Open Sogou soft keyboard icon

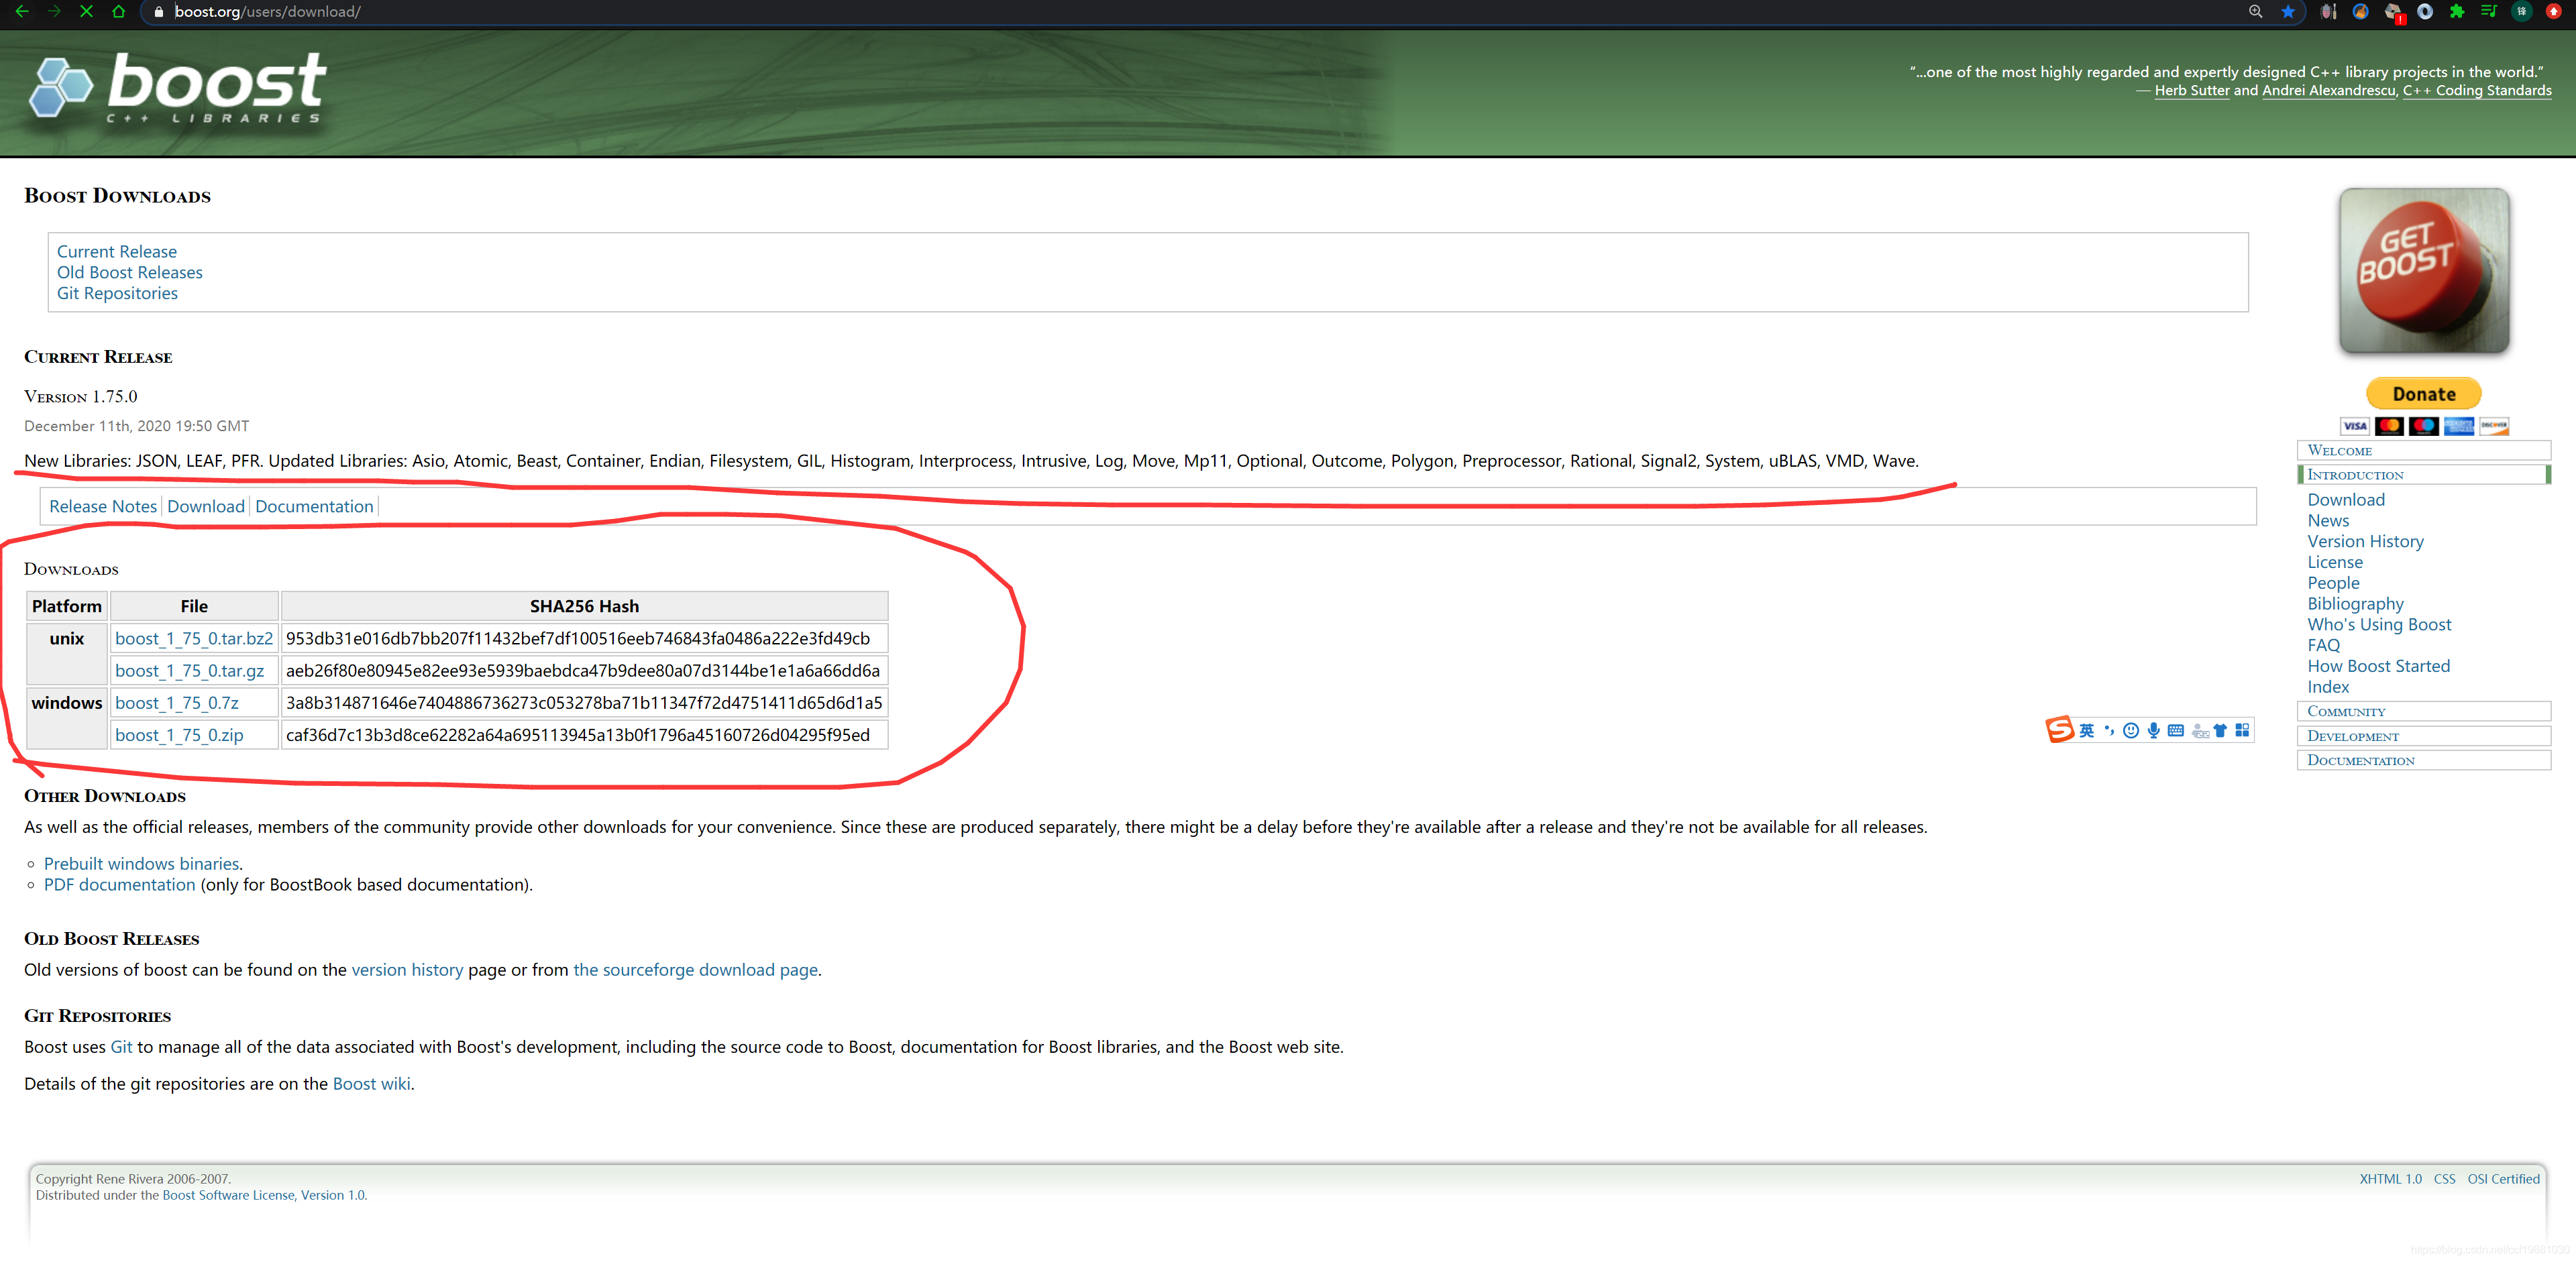2175,730
